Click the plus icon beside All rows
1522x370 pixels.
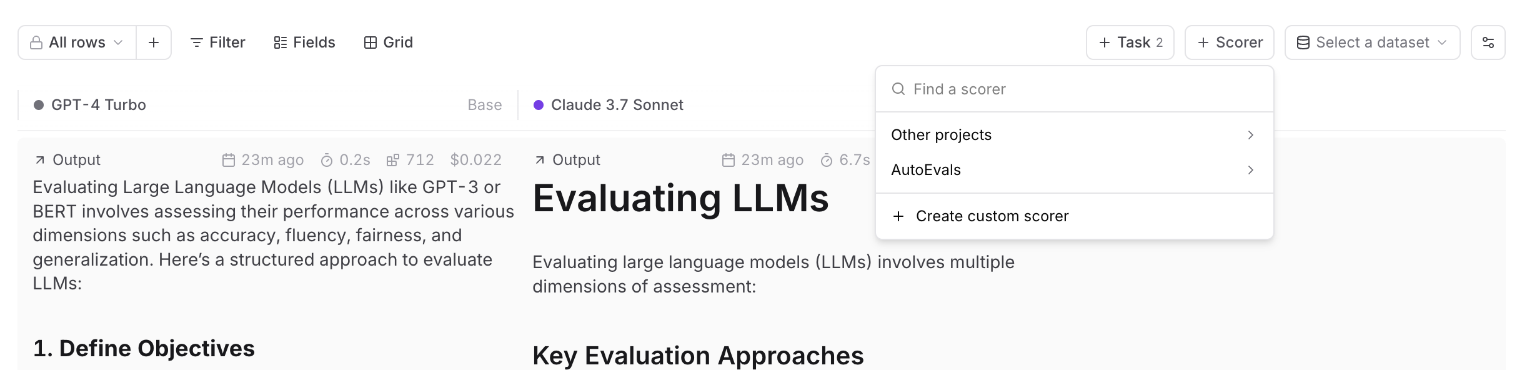pos(154,42)
